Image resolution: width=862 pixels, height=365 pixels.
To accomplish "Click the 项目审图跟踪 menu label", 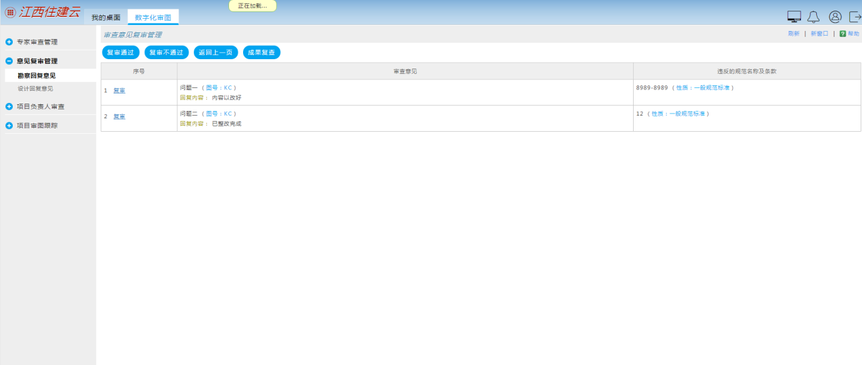I will [37, 125].
